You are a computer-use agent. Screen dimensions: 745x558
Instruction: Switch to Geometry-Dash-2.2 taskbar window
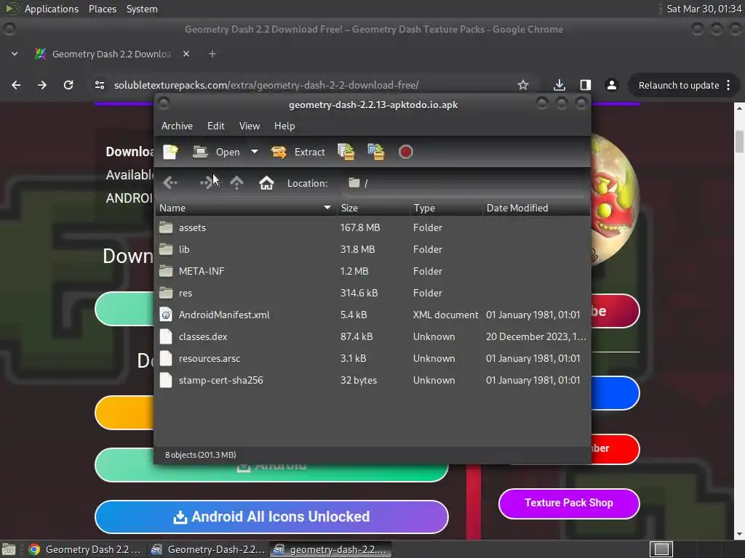pyautogui.click(x=207, y=549)
